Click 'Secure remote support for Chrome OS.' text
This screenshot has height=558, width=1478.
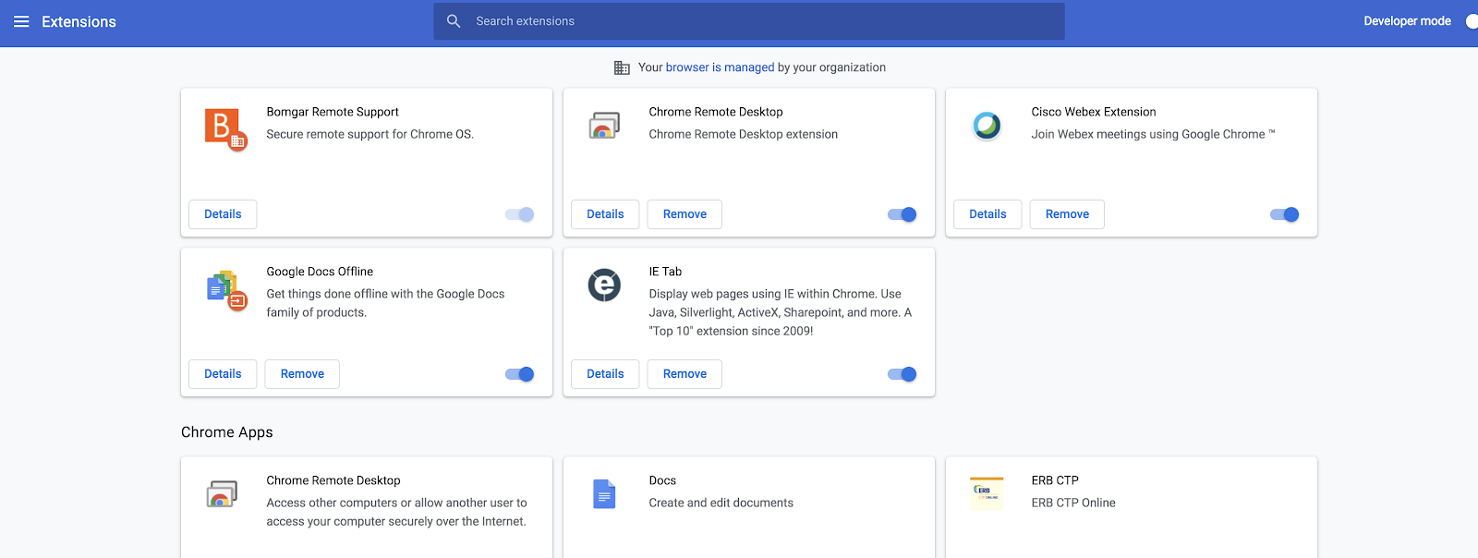tap(369, 134)
